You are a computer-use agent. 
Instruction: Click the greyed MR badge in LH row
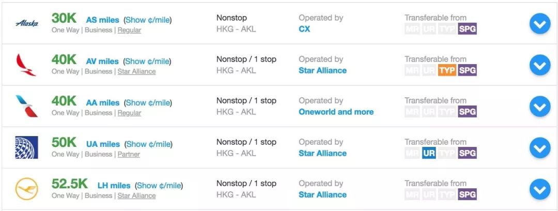(412, 194)
